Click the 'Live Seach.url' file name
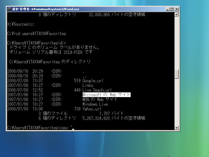 pyautogui.click(x=97, y=90)
